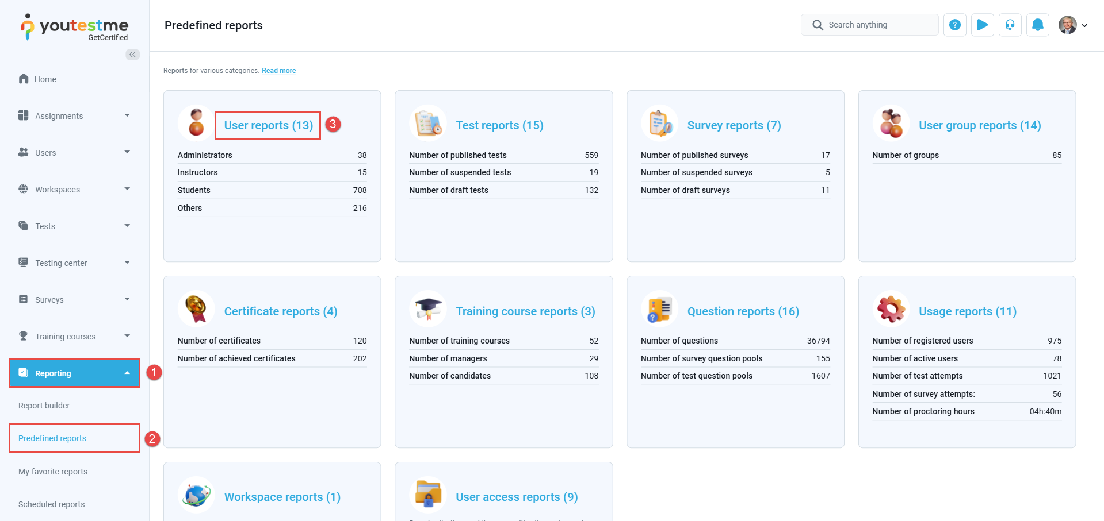Expand the Tests menu arrow
This screenshot has height=521, width=1104.
[x=127, y=226]
